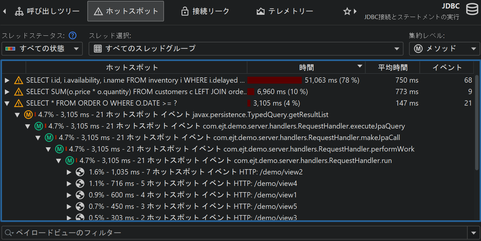Click globe icon beside HTTP: /demo/view5
Viewport: 481px width, 241px height.
coord(80,207)
